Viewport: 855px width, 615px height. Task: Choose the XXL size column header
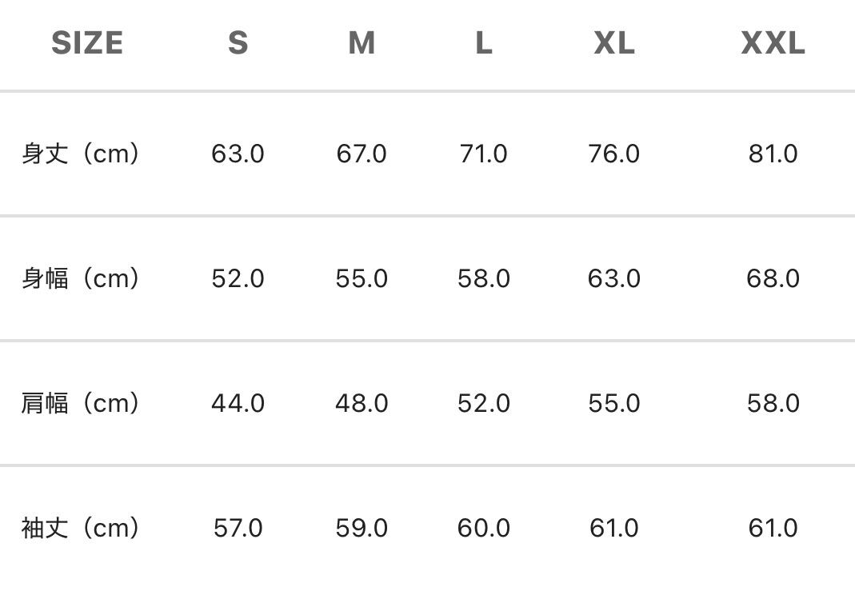(x=773, y=43)
